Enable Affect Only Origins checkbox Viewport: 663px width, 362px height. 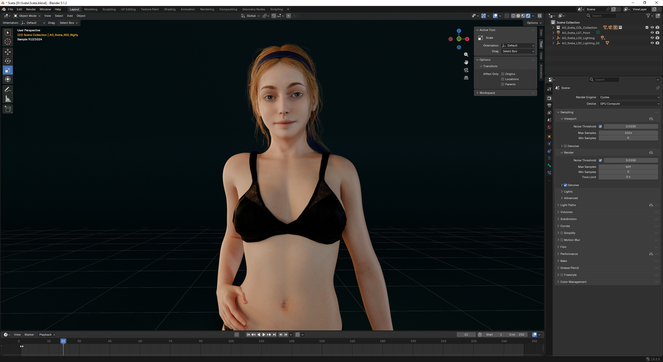[x=503, y=74]
